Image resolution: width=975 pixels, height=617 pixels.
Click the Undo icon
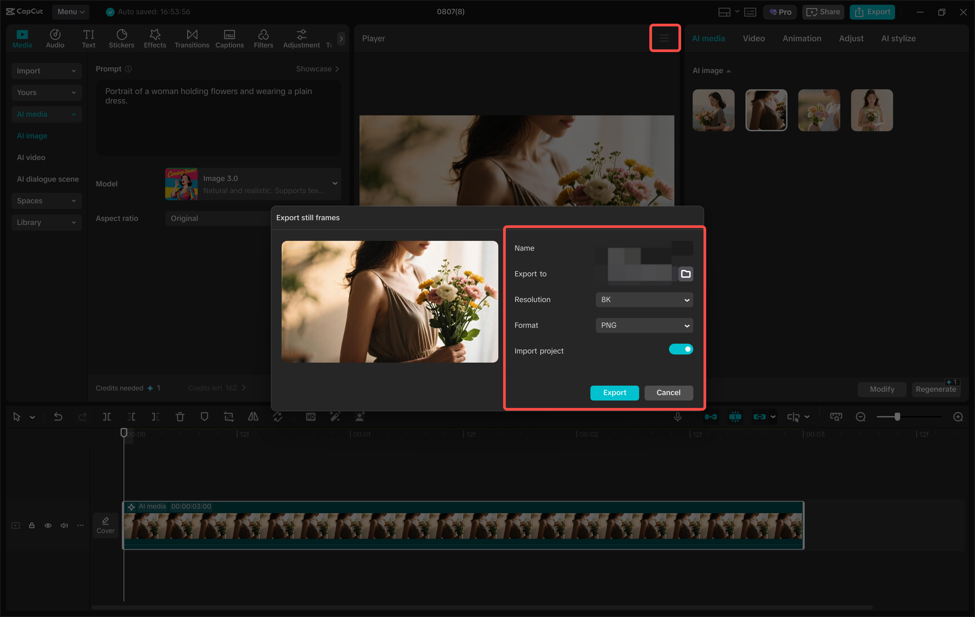(x=58, y=417)
